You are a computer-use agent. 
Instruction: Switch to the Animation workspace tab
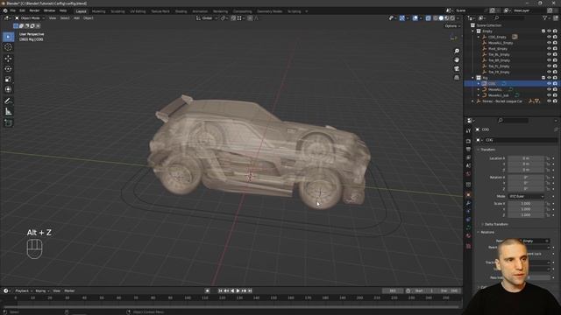pos(200,11)
